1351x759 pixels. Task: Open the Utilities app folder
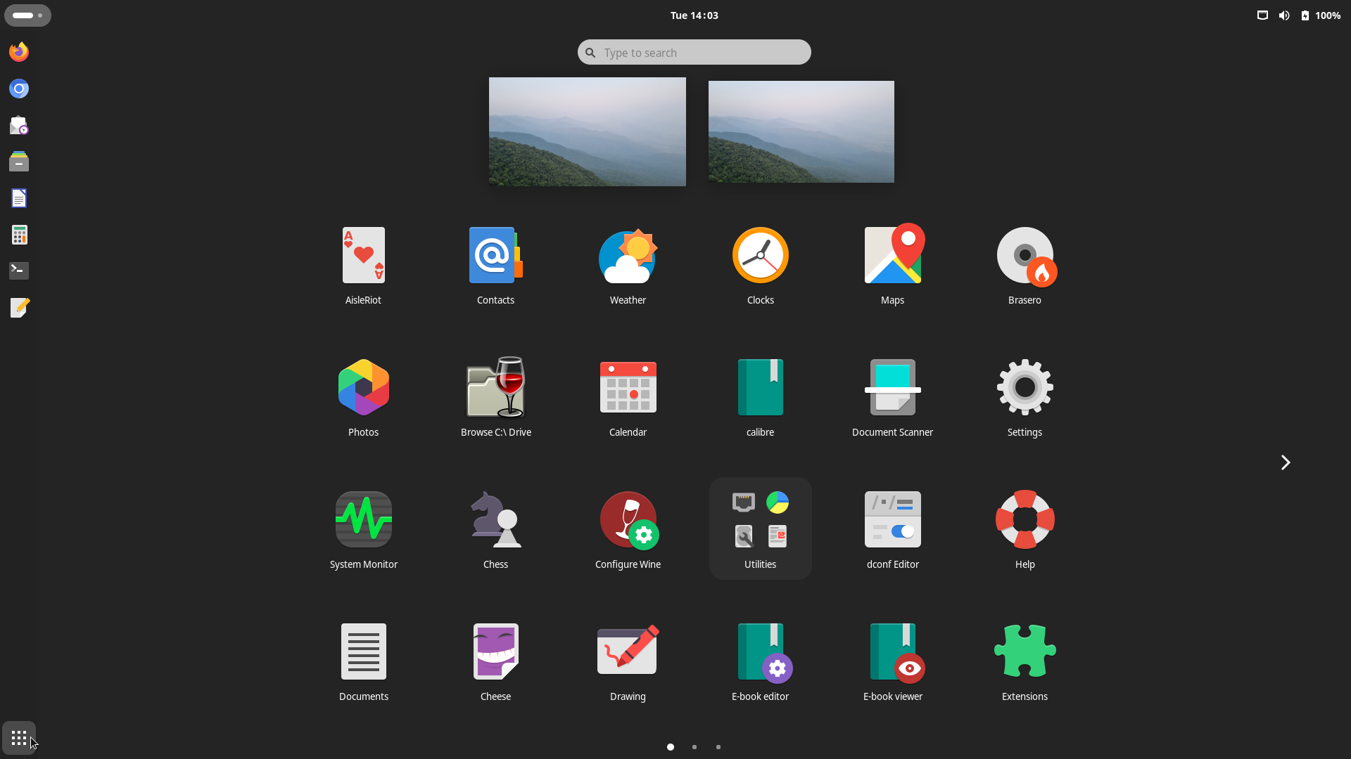tap(760, 529)
